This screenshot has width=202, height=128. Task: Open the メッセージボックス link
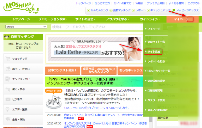tap(187, 10)
